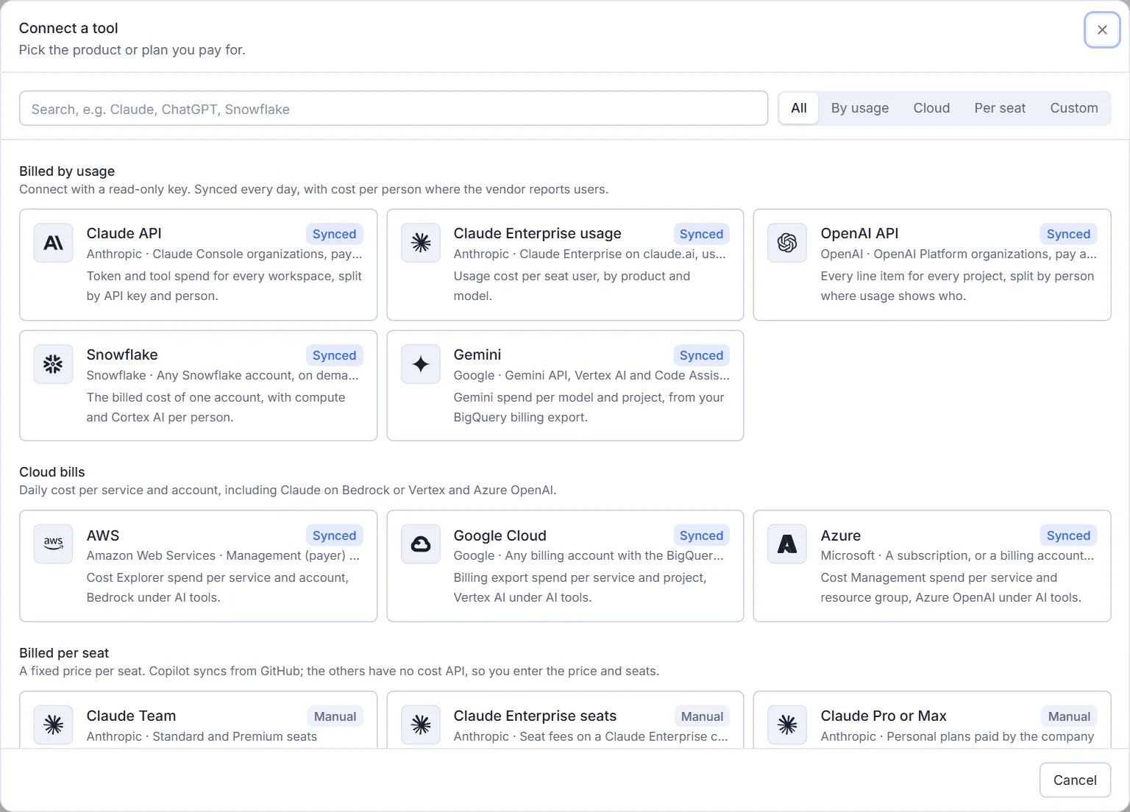Click the AWS logo icon
Viewport: 1130px width, 812px height.
(x=54, y=544)
